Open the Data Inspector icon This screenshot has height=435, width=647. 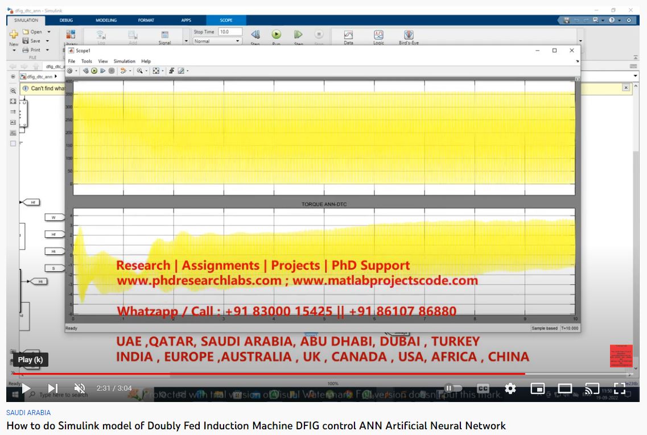coord(348,36)
